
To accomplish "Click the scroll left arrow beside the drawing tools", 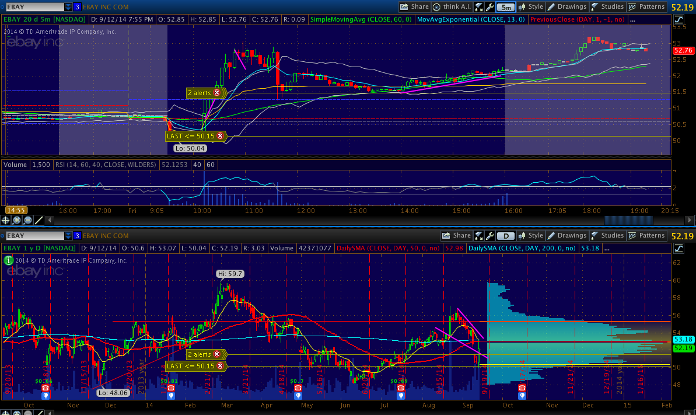I will click(x=49, y=220).
